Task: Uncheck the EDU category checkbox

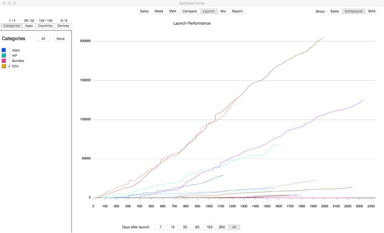Action: point(9,66)
